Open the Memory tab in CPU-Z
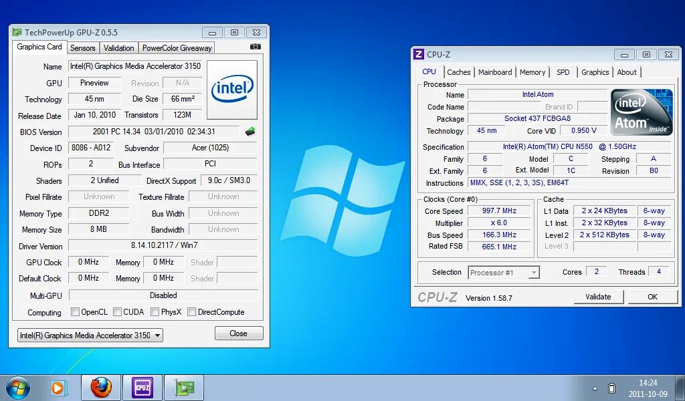685x401 pixels. point(532,72)
